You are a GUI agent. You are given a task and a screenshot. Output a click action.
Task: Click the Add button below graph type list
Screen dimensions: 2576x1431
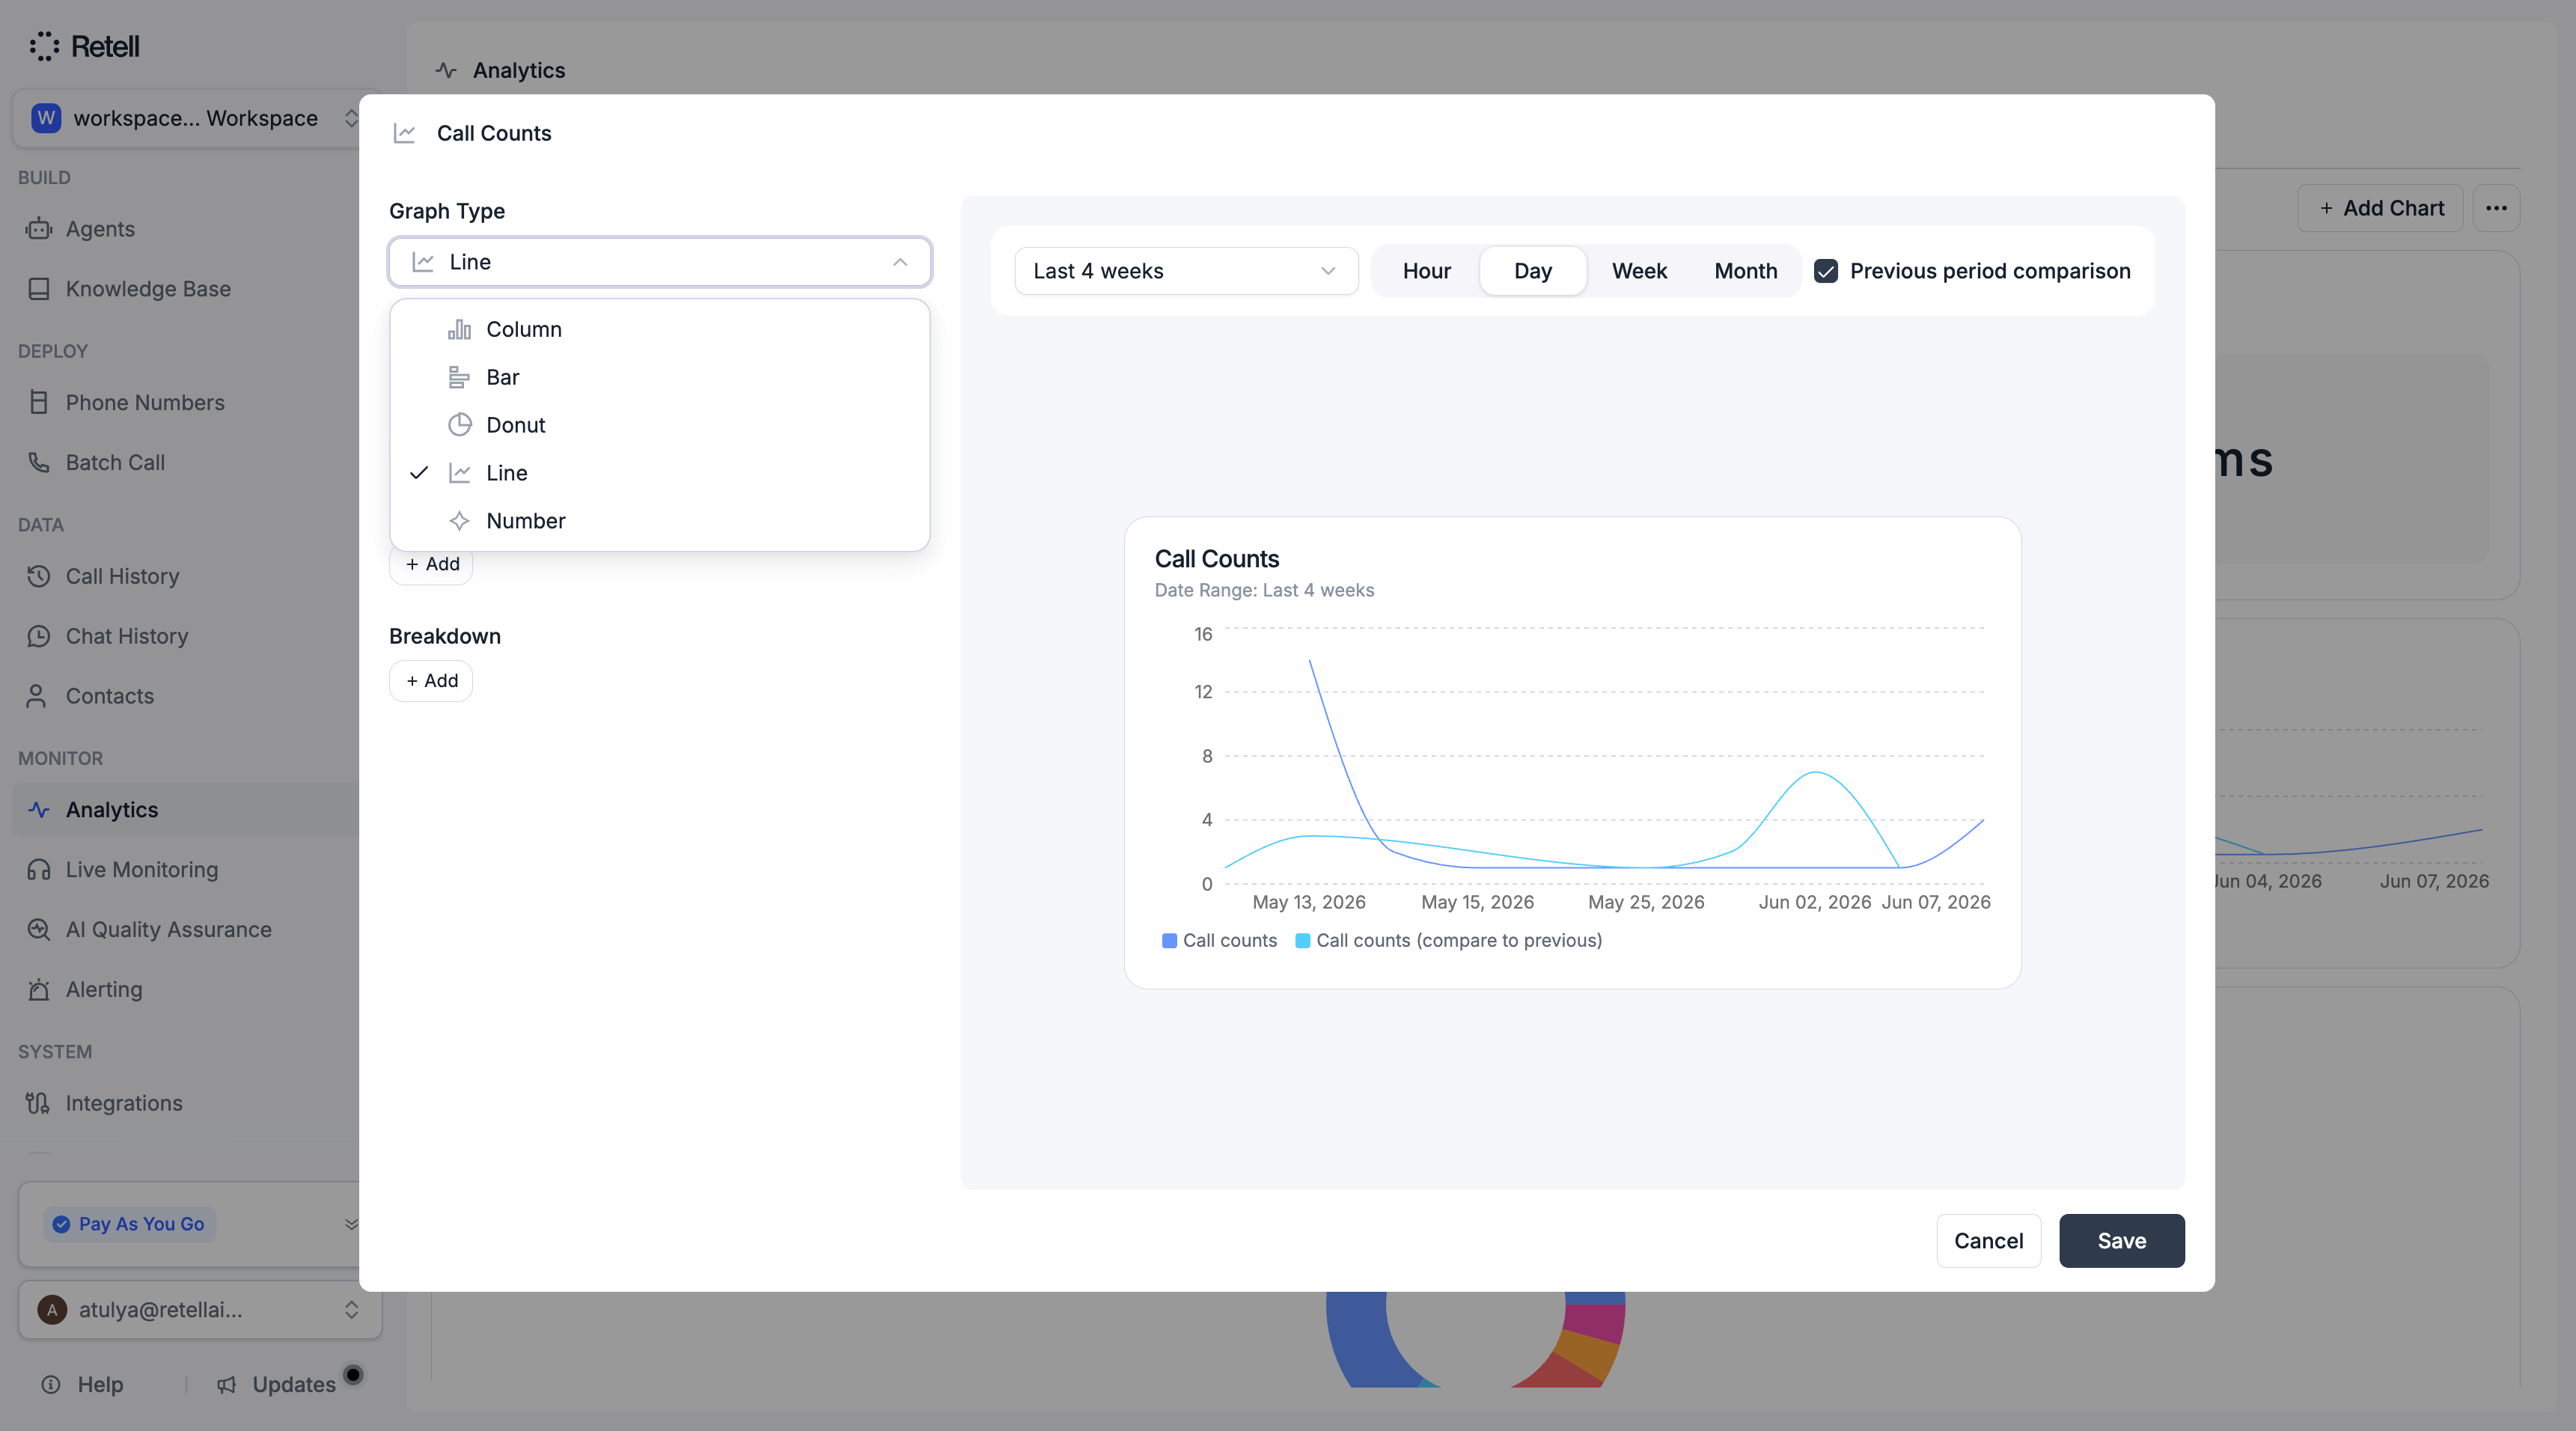point(431,565)
